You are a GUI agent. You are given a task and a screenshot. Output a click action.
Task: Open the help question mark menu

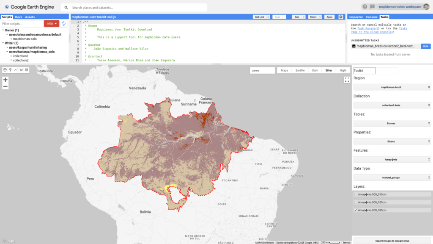365,7
